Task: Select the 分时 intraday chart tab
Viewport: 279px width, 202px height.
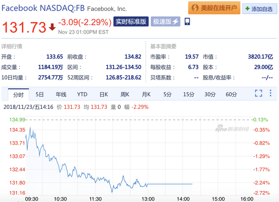Action: pyautogui.click(x=19, y=94)
